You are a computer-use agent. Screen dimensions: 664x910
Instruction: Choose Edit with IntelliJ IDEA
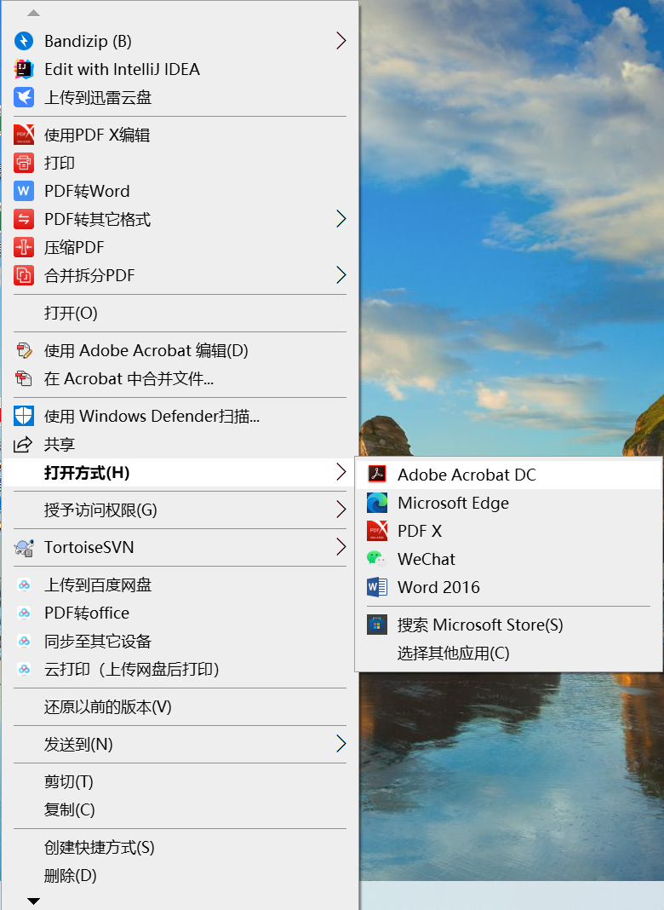[x=180, y=69]
